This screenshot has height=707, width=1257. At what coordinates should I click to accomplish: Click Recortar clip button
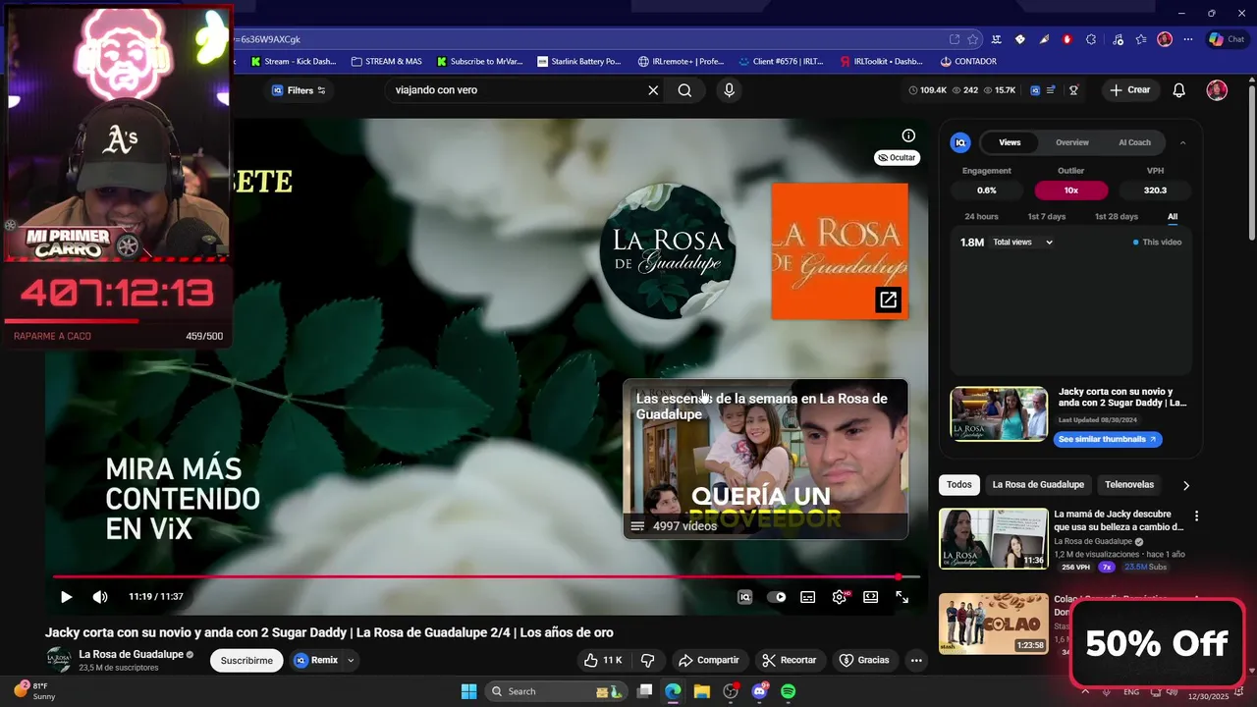coord(790,661)
